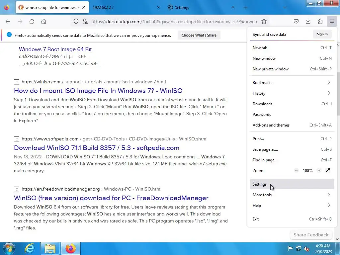
Task: Switch to the 192.168.1.1 tab
Action: 126,7
